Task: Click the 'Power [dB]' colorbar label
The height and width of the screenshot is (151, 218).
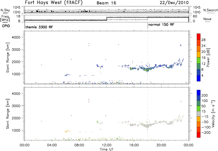Action: 208,58
